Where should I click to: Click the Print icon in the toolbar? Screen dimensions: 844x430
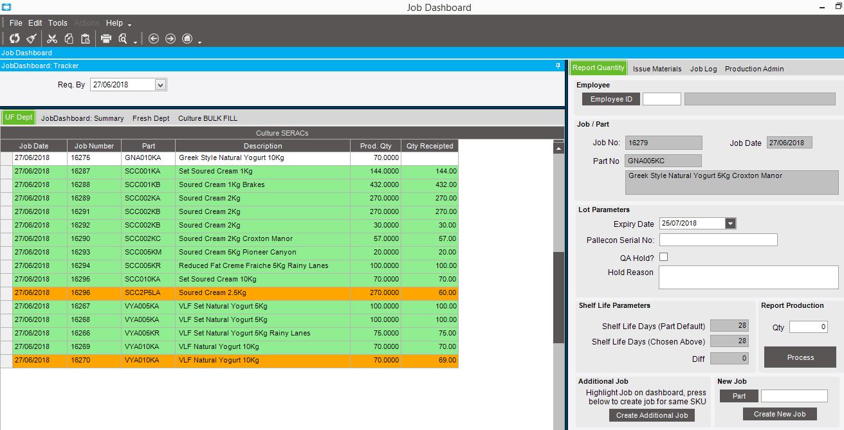[x=106, y=39]
